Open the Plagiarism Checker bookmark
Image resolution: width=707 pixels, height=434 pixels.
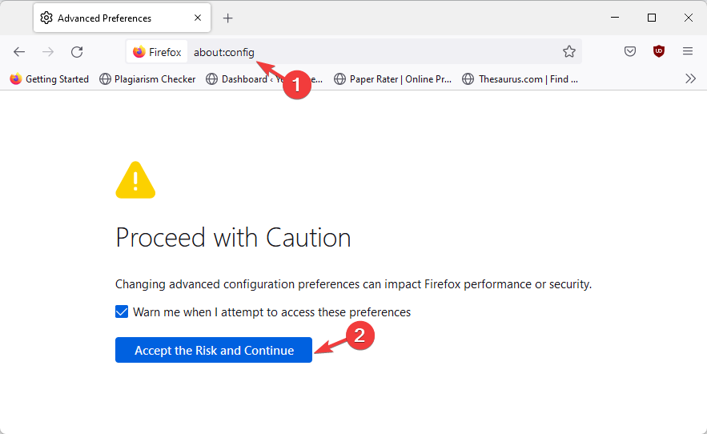coord(147,79)
